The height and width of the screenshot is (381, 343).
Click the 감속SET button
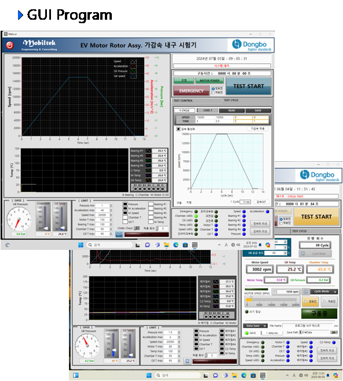click(x=261, y=202)
